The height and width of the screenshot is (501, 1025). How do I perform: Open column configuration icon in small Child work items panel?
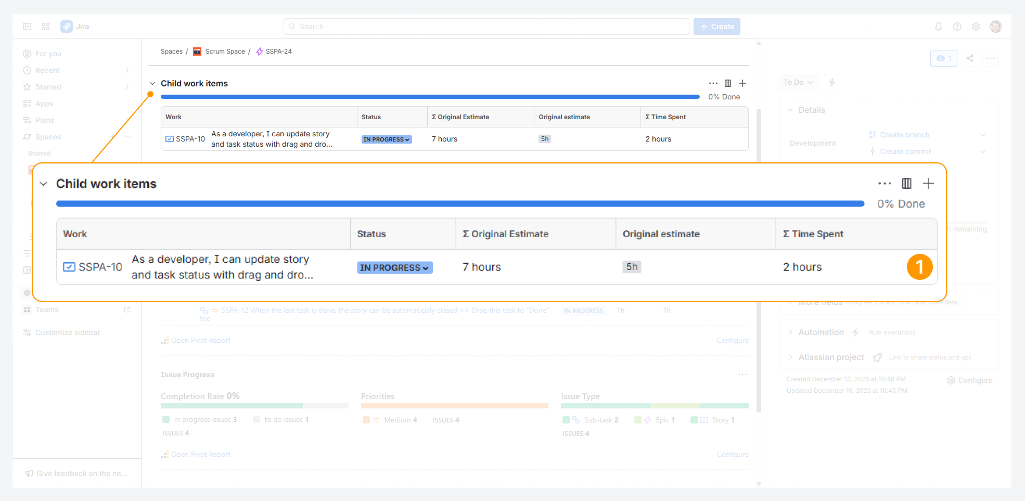coord(728,83)
